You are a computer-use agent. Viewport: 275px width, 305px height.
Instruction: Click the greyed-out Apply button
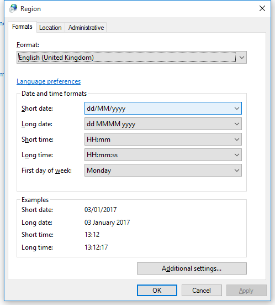(x=246, y=291)
